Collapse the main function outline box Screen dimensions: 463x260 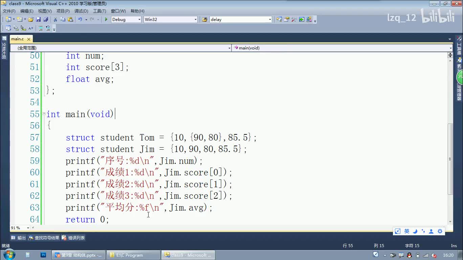pyautogui.click(x=44, y=114)
